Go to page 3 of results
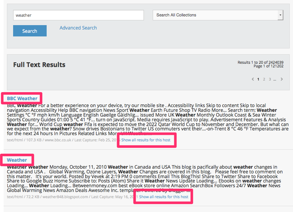 (270, 79)
